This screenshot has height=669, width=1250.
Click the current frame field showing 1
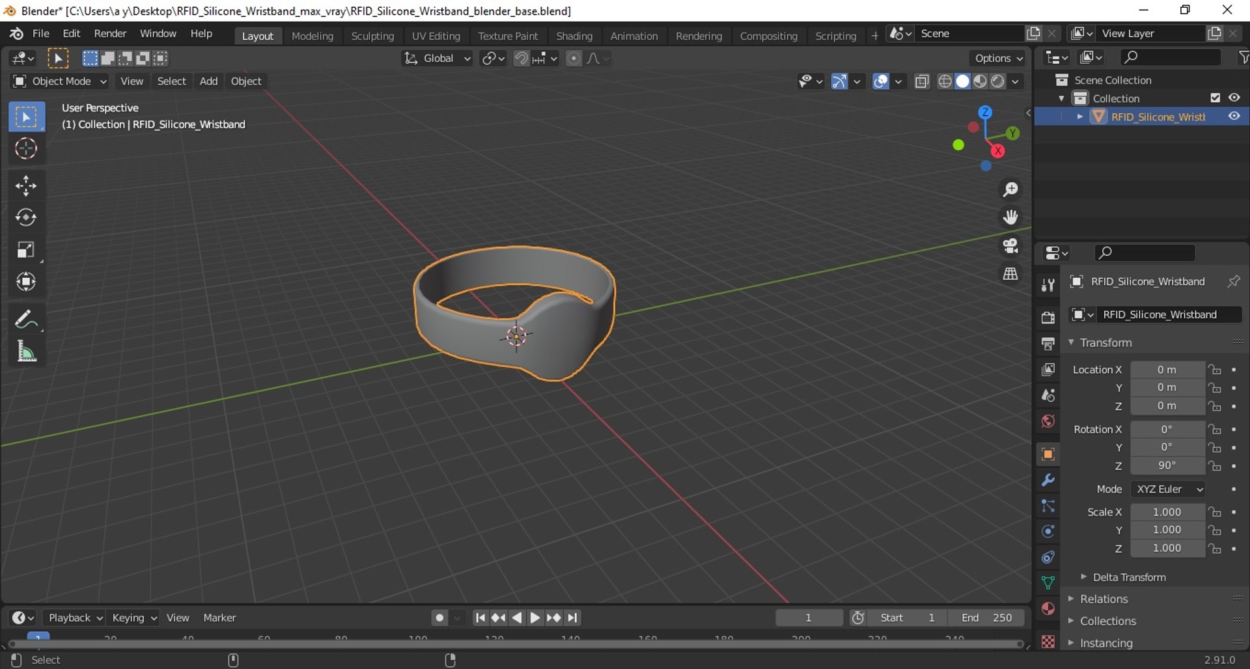[x=809, y=618]
